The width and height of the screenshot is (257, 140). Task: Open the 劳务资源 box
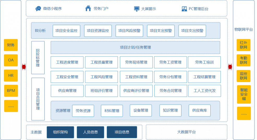[x=83, y=111]
